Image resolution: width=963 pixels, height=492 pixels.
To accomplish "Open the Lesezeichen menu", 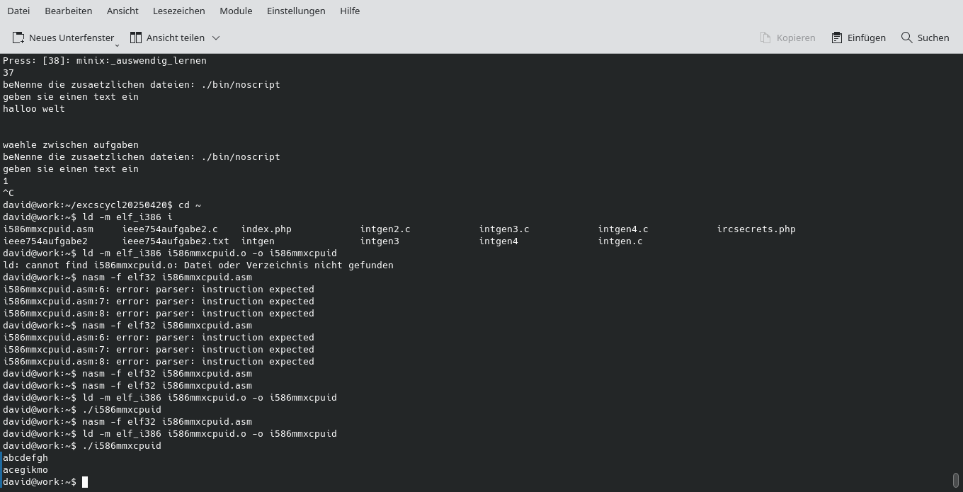I will pyautogui.click(x=178, y=11).
